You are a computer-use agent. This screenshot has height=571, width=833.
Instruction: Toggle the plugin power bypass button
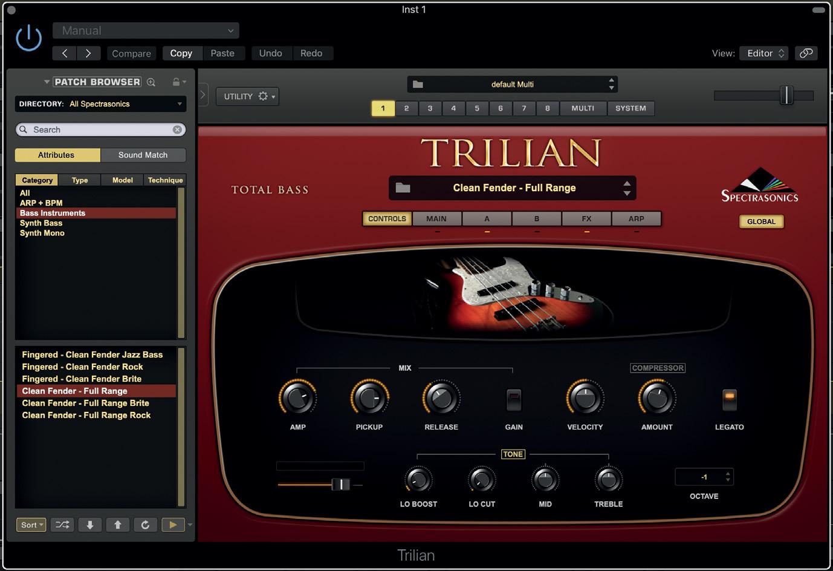(x=28, y=39)
